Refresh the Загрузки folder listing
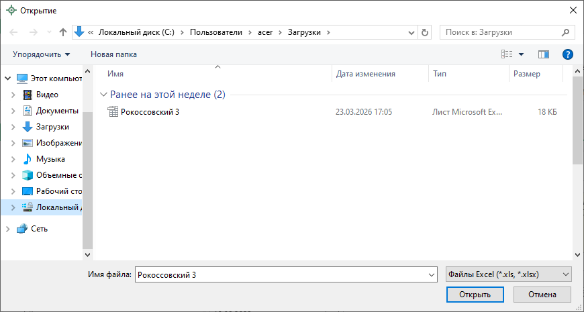Viewport: 584px width, 312px height. coord(424,32)
